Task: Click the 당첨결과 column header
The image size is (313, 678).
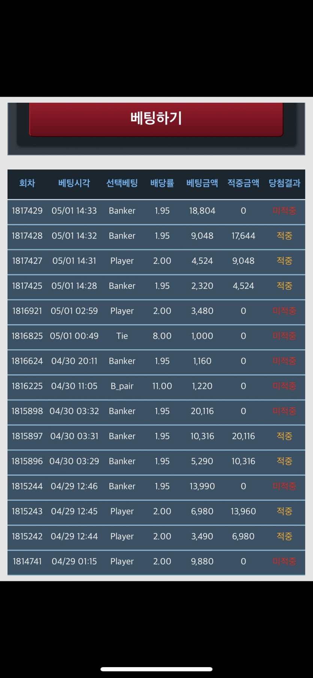Action: tap(285, 183)
